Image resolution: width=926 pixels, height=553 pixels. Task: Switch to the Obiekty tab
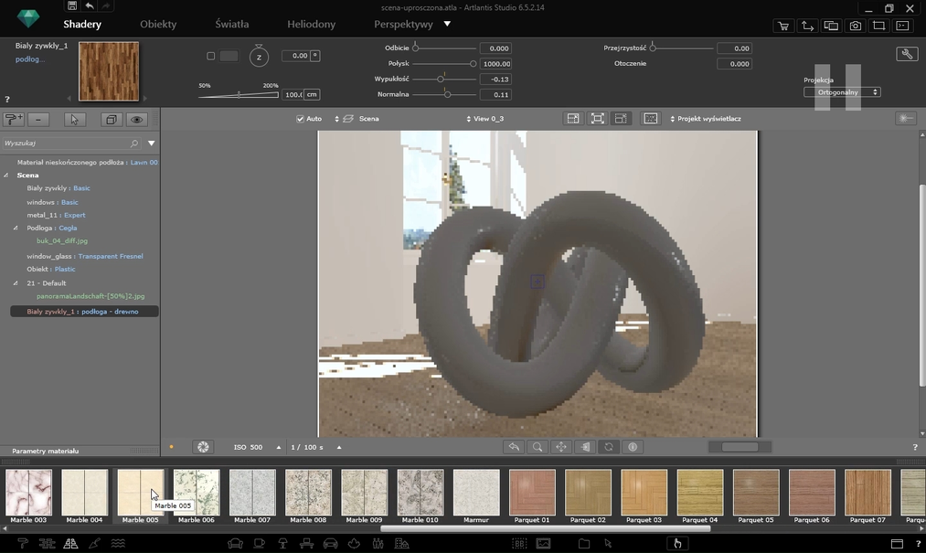(158, 24)
